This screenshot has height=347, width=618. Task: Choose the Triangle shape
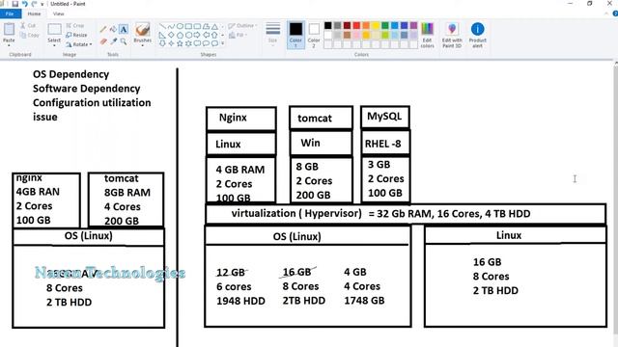[214, 26]
